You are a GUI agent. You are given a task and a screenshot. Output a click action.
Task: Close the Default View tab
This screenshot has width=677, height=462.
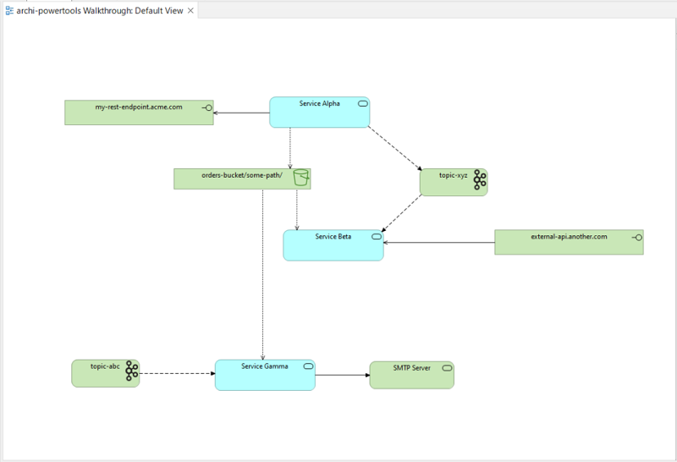pyautogui.click(x=190, y=10)
